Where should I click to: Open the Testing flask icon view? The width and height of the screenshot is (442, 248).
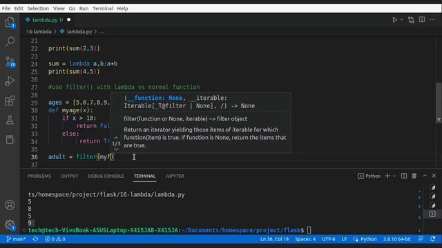10,121
